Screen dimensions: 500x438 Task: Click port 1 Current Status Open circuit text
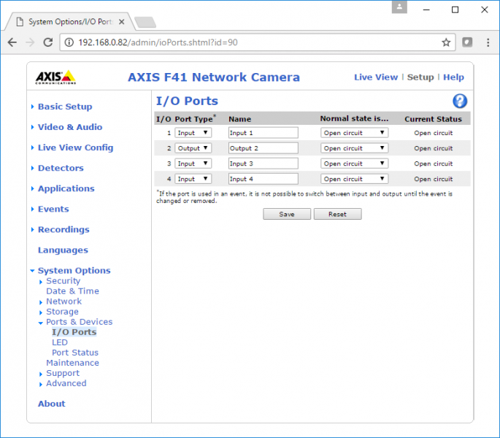pos(433,133)
